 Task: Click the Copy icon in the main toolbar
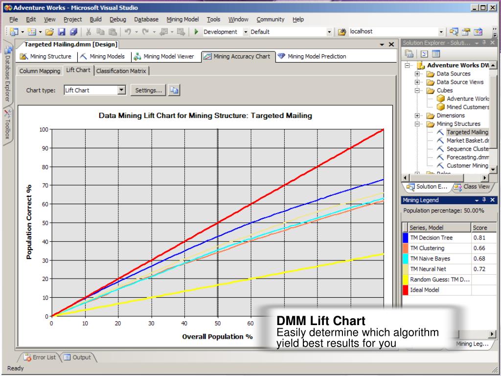100,32
